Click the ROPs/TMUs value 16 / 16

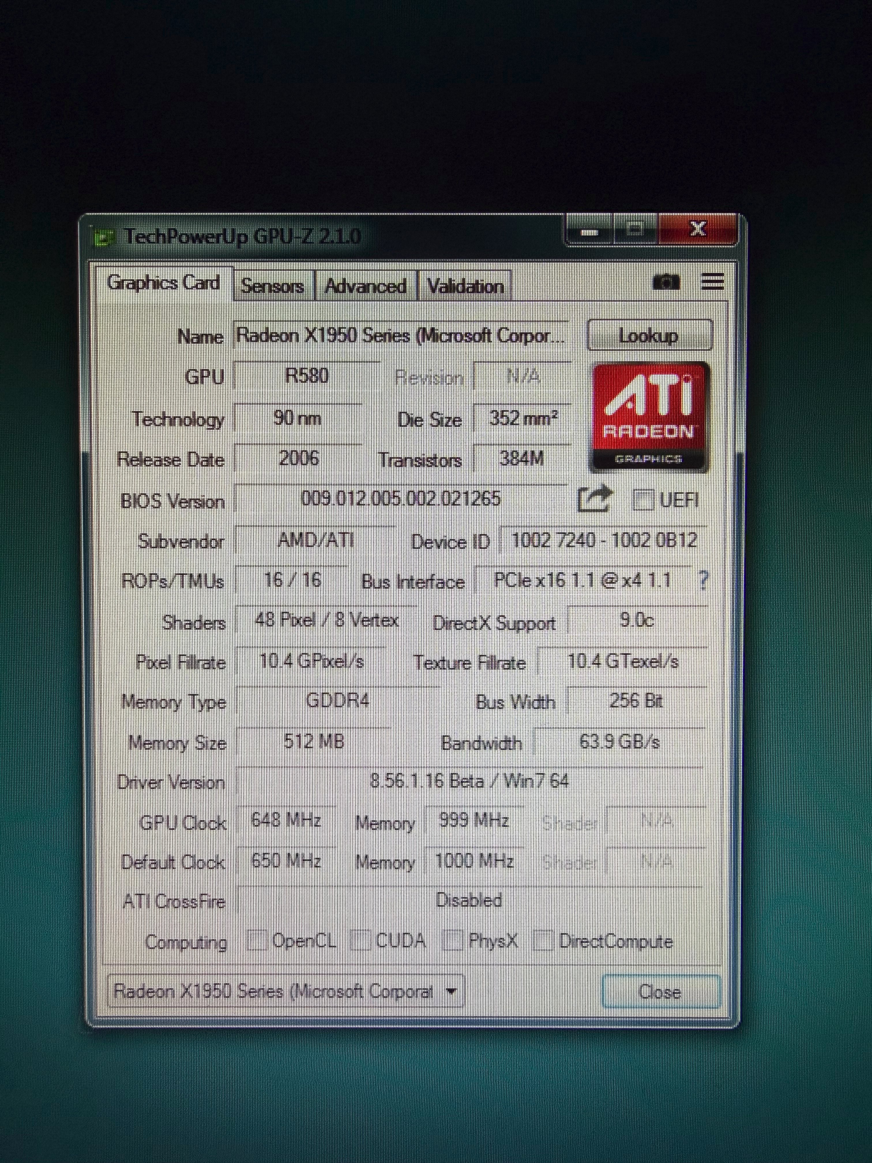(292, 580)
